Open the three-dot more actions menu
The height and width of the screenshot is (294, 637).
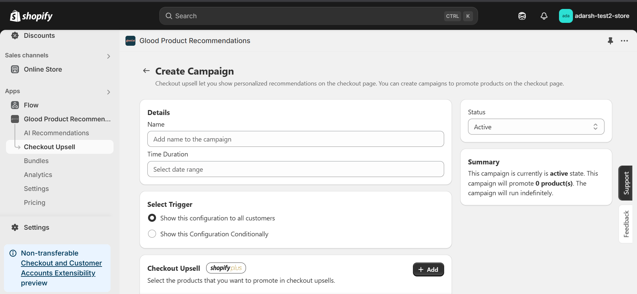pyautogui.click(x=624, y=41)
